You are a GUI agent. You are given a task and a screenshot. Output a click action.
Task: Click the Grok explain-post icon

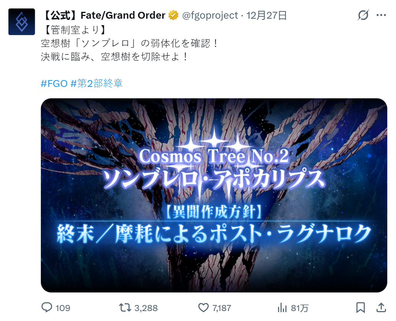363,15
